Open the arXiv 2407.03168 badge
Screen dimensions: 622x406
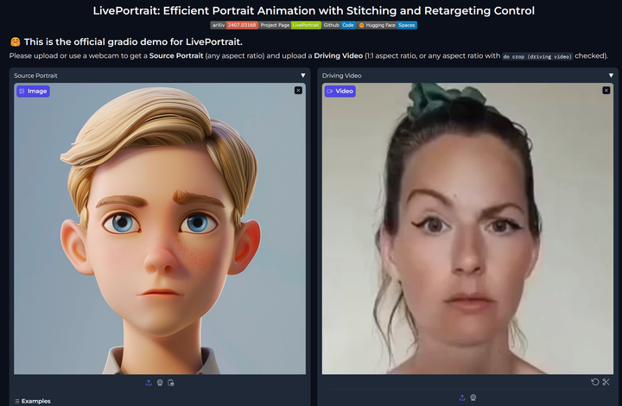pyautogui.click(x=234, y=25)
